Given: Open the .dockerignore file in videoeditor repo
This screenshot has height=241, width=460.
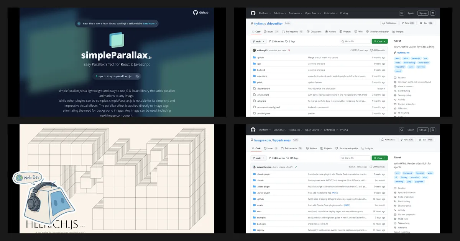Looking at the screenshot, I should coord(263,88).
